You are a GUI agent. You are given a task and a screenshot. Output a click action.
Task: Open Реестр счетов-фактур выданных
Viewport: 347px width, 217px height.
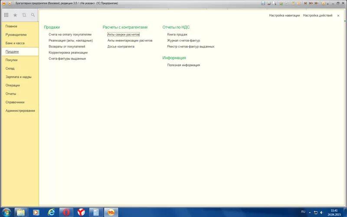[x=191, y=46]
